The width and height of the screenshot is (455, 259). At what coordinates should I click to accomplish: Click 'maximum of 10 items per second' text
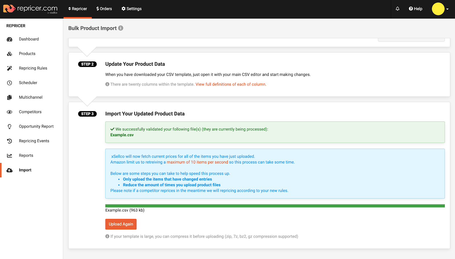point(197,162)
